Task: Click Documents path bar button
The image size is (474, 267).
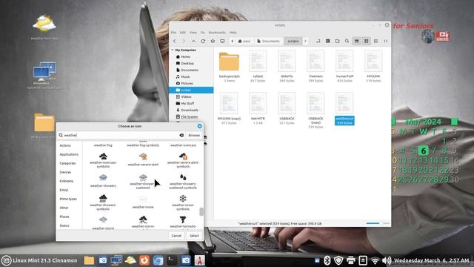Action: click(x=268, y=42)
